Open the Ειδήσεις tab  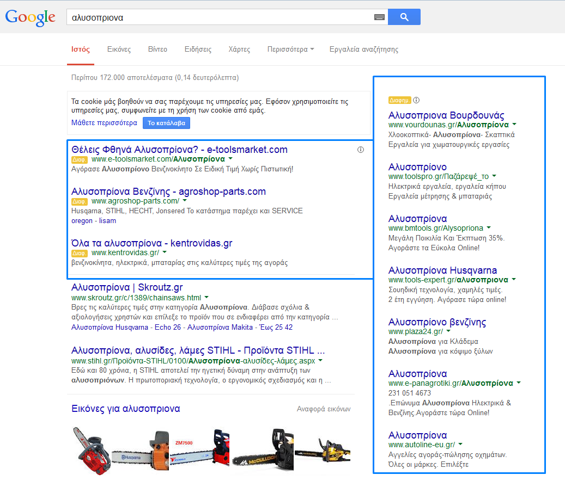198,50
